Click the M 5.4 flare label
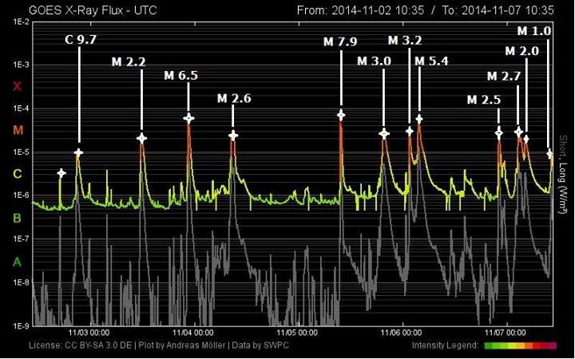The width and height of the screenshot is (575, 359). 432,61
